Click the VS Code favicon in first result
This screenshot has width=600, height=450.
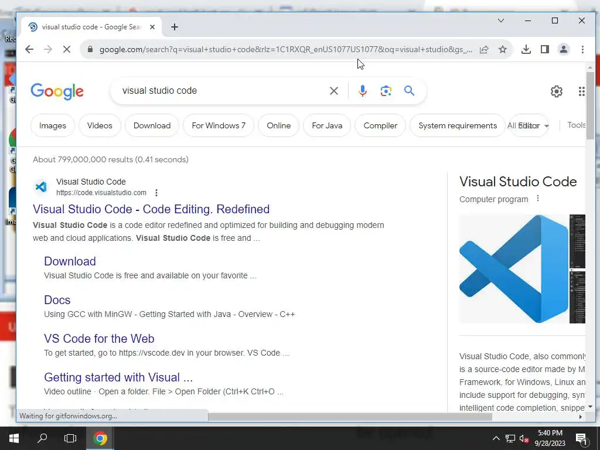coord(41,187)
